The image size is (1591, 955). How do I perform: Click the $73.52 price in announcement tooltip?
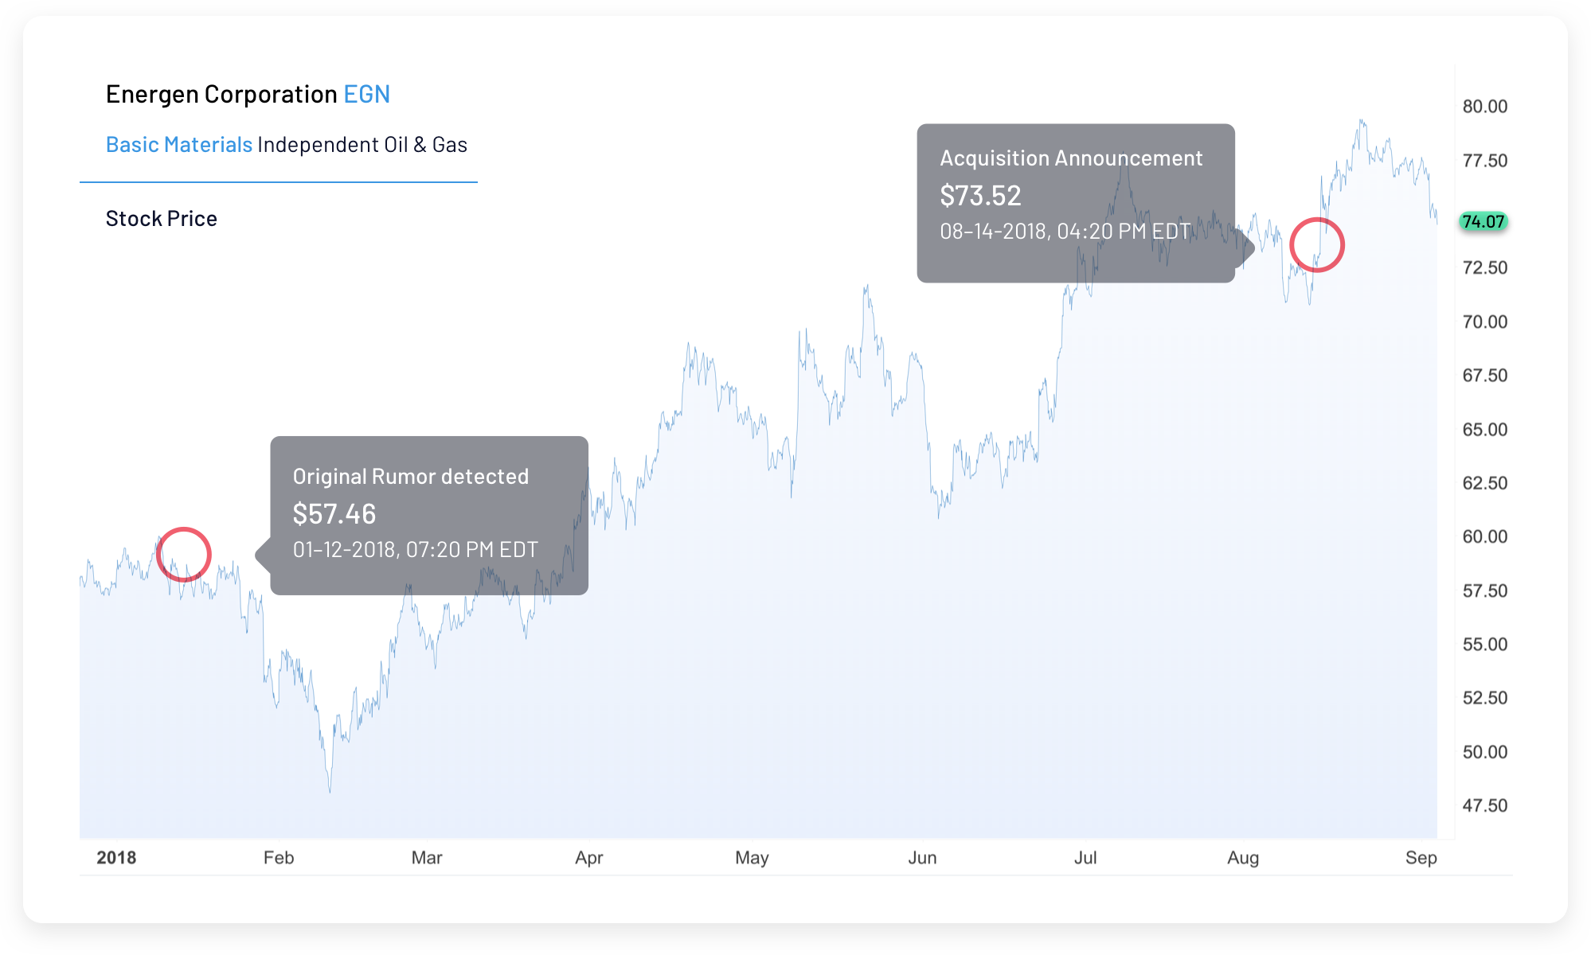pyautogui.click(x=980, y=196)
